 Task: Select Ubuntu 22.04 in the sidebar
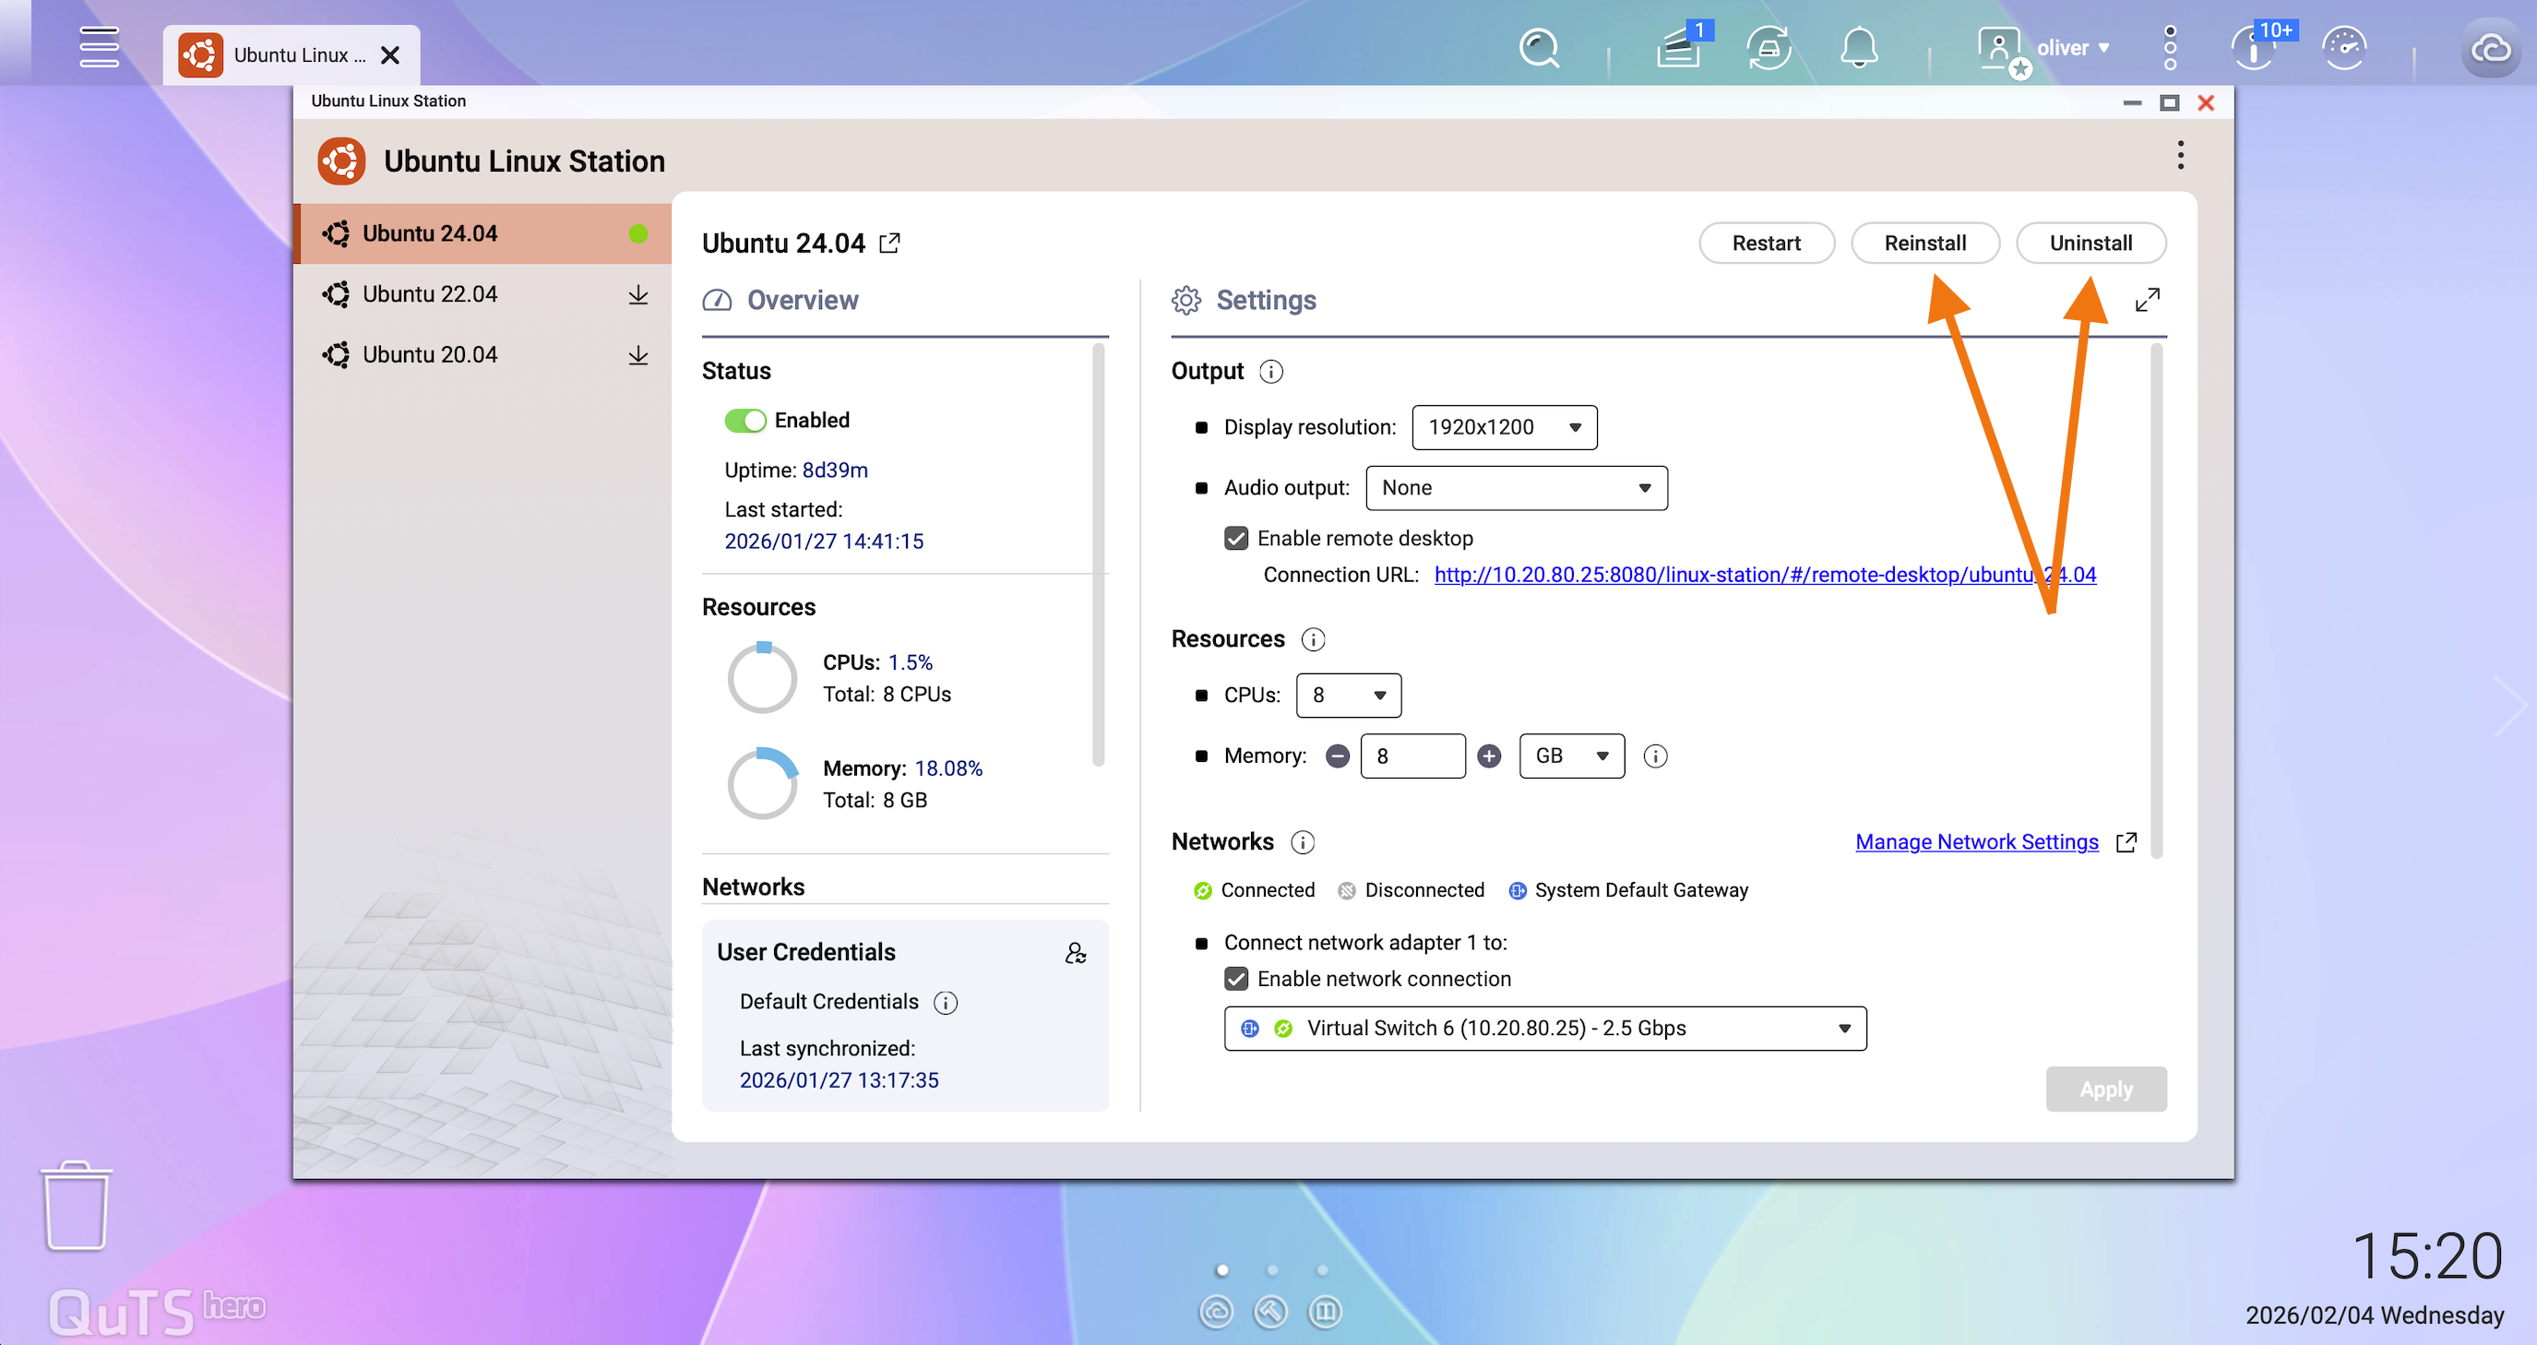pos(431,294)
